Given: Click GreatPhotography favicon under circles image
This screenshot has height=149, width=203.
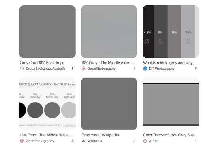Looking at the screenshot, I should click(22, 141).
